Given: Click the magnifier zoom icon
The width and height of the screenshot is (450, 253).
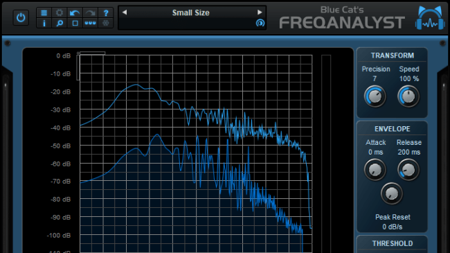Looking at the screenshot, I should click(x=60, y=24).
